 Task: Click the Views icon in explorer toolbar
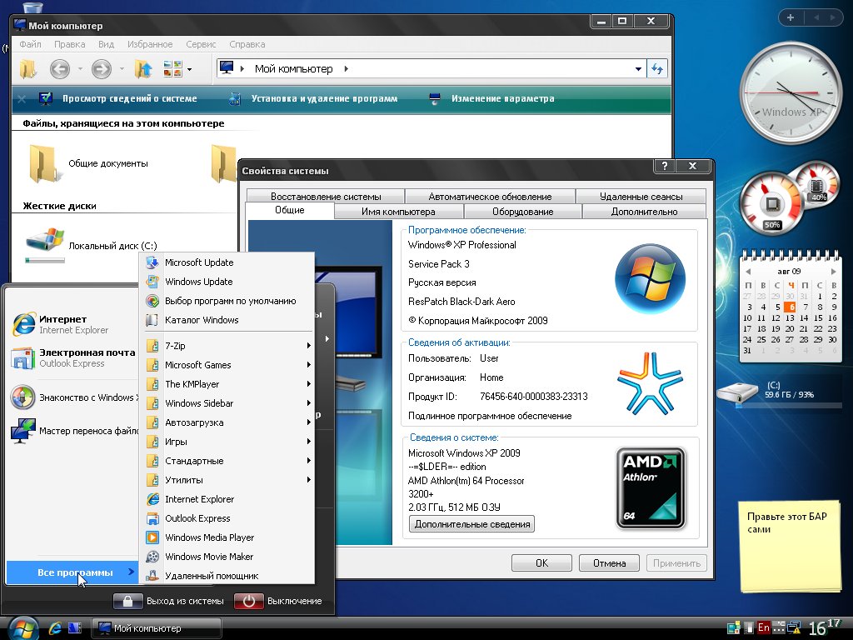click(x=173, y=69)
